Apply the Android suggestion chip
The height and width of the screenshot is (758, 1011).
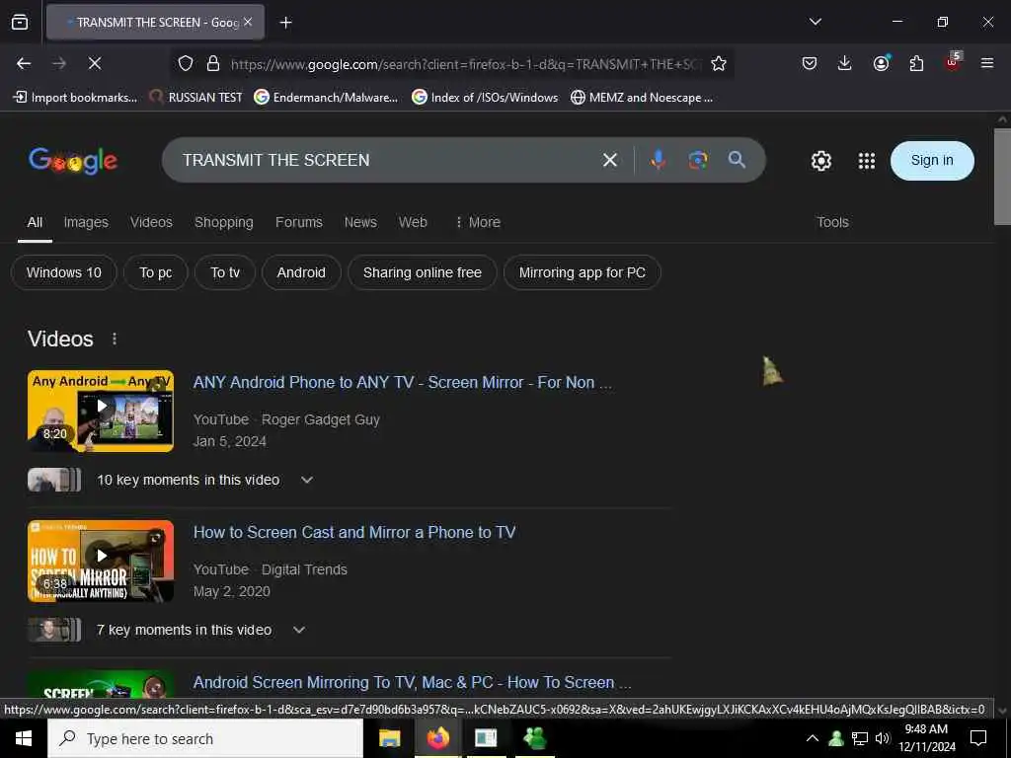coord(301,272)
